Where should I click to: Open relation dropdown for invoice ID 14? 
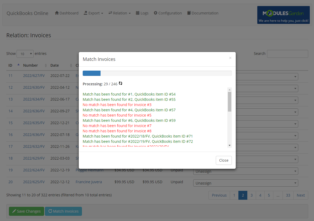tap(267, 112)
